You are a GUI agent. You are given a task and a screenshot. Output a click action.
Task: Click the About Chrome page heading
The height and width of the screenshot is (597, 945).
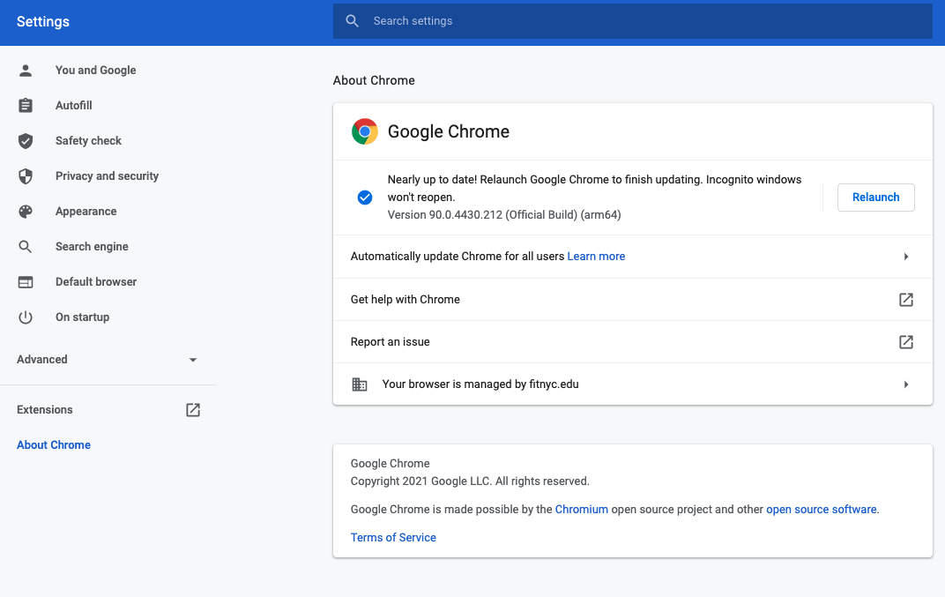[x=374, y=81]
